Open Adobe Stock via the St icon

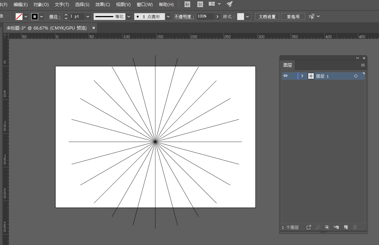[200, 4]
